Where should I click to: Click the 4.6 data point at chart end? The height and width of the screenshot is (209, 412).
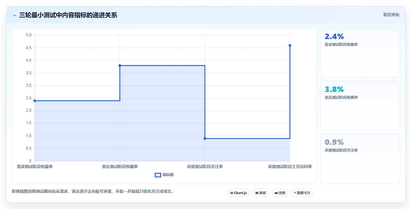(x=290, y=46)
